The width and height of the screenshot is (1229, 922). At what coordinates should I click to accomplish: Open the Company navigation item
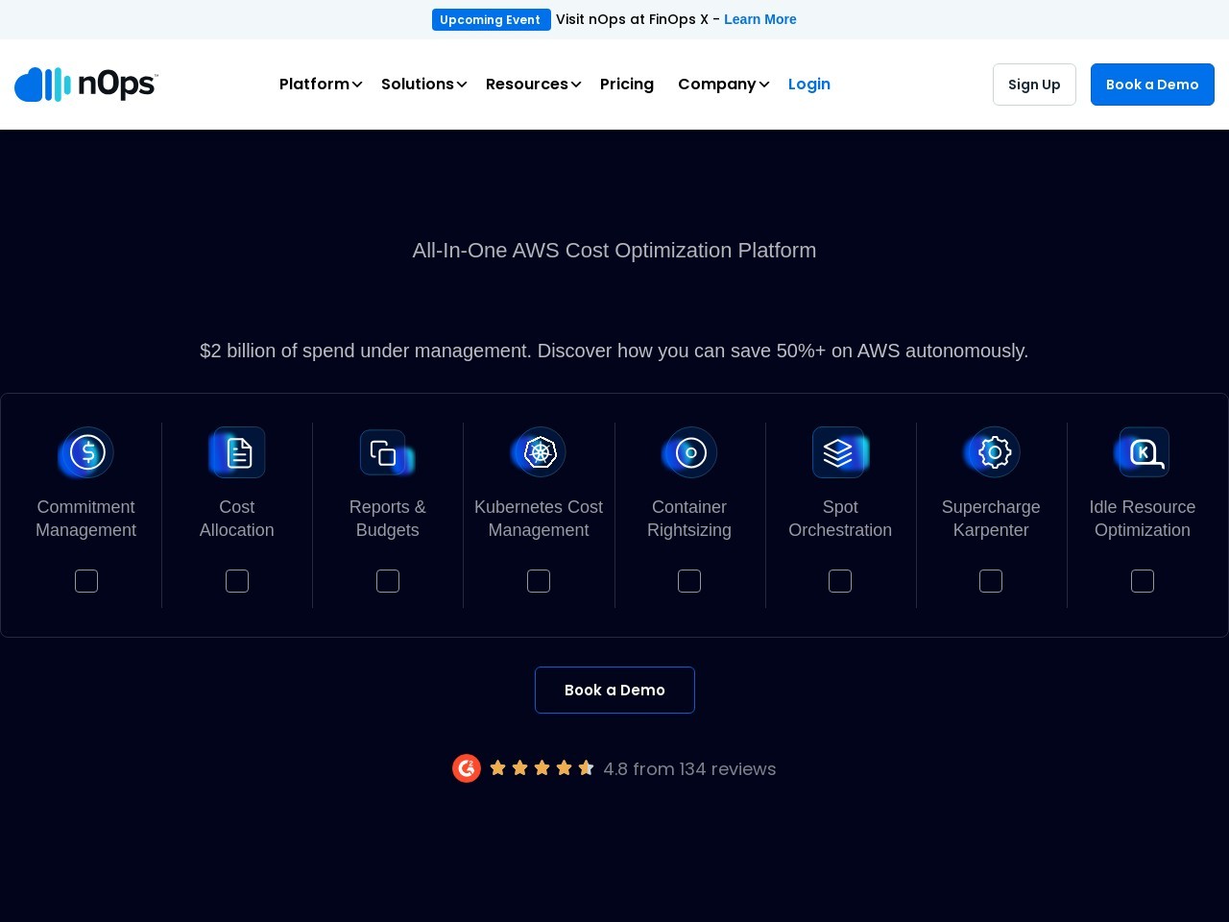(717, 85)
